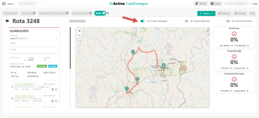
Task: Delete delivery NF-e 716528-3
Action: pyautogui.click(x=53, y=89)
